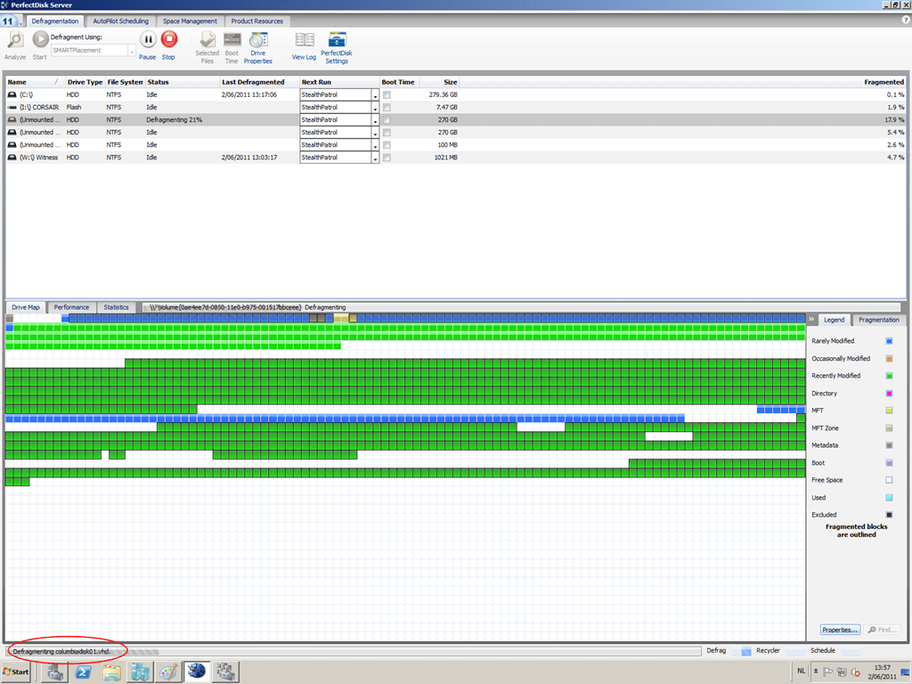
Task: Click the CORSAIR flash drive icon
Action: 12,108
